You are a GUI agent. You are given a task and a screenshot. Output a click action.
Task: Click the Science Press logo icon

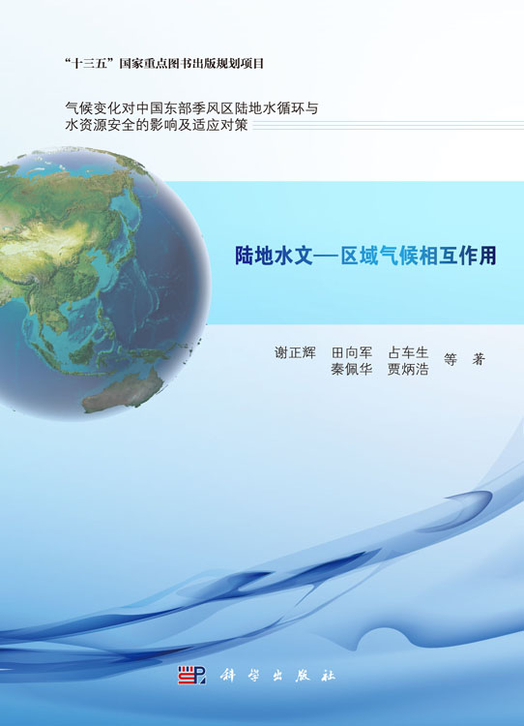click(192, 675)
